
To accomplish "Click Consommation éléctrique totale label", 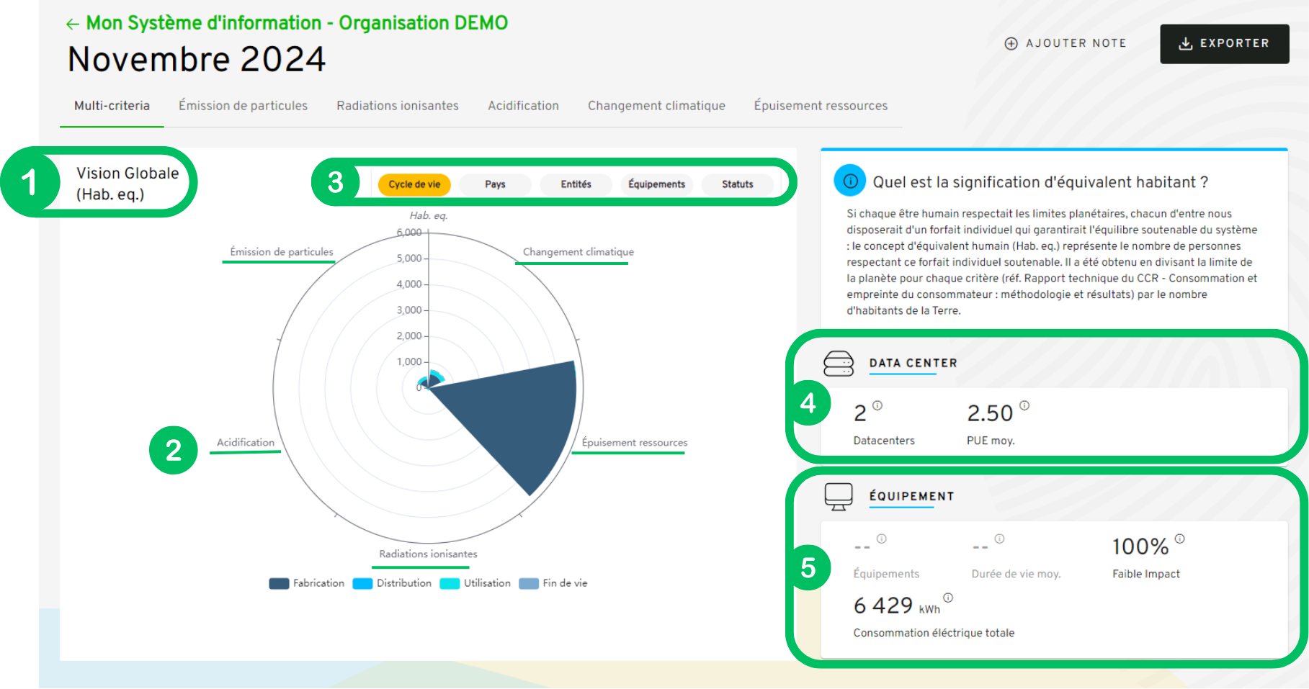I will coord(934,633).
